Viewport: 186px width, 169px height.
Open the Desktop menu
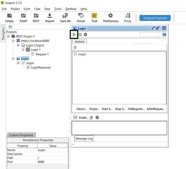(71, 9)
